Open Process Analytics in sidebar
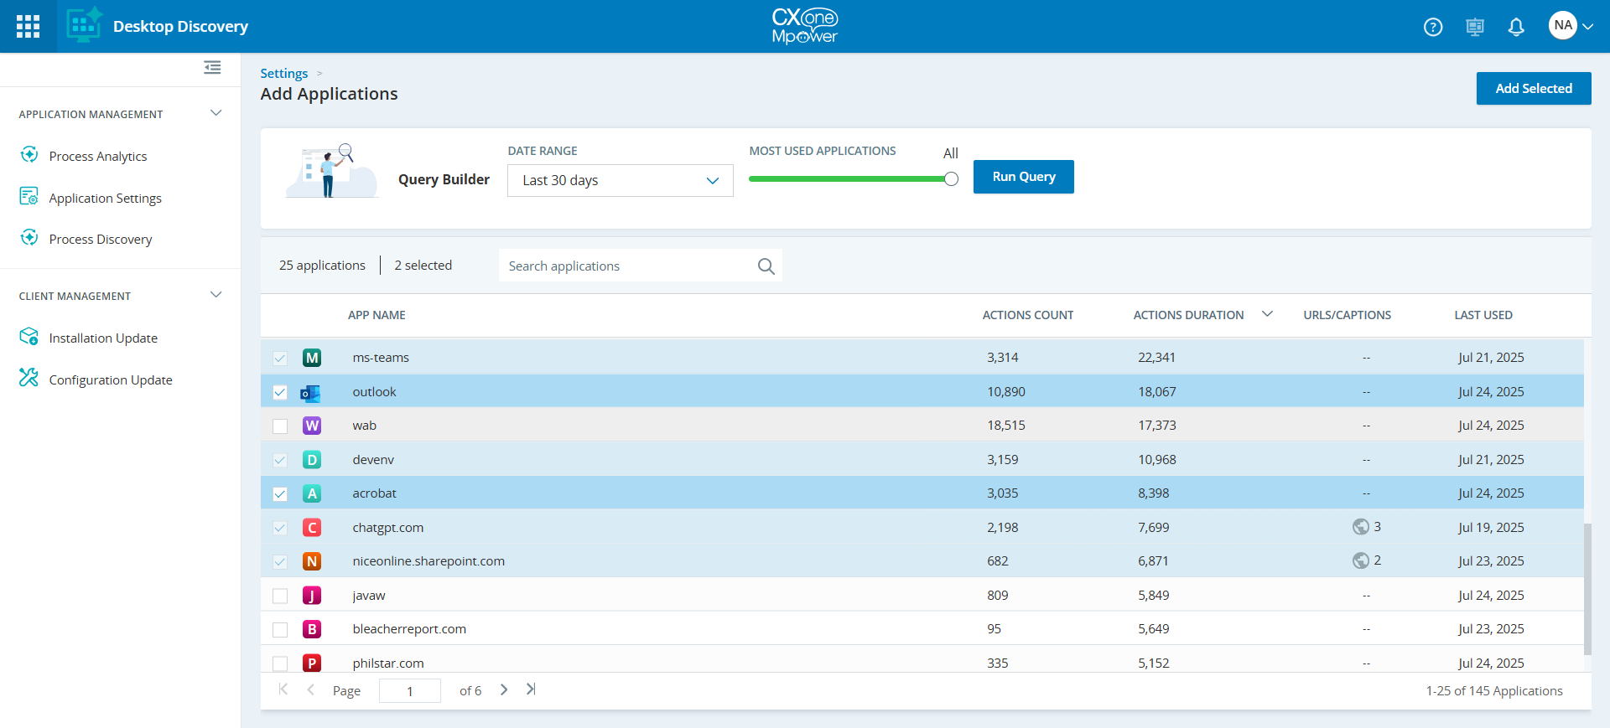This screenshot has height=728, width=1610. (x=98, y=157)
